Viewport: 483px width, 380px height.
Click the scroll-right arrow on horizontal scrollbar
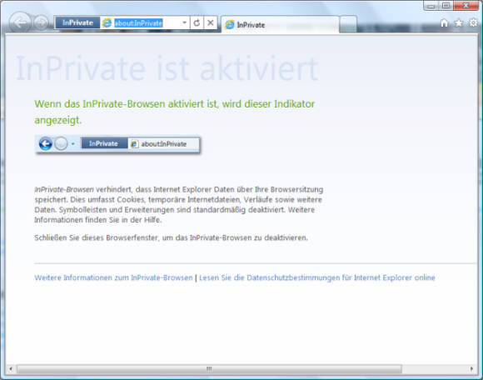coord(472,369)
